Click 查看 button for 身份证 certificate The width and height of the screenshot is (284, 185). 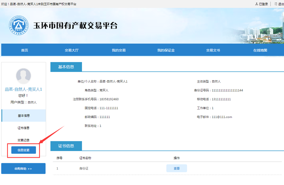177,168
